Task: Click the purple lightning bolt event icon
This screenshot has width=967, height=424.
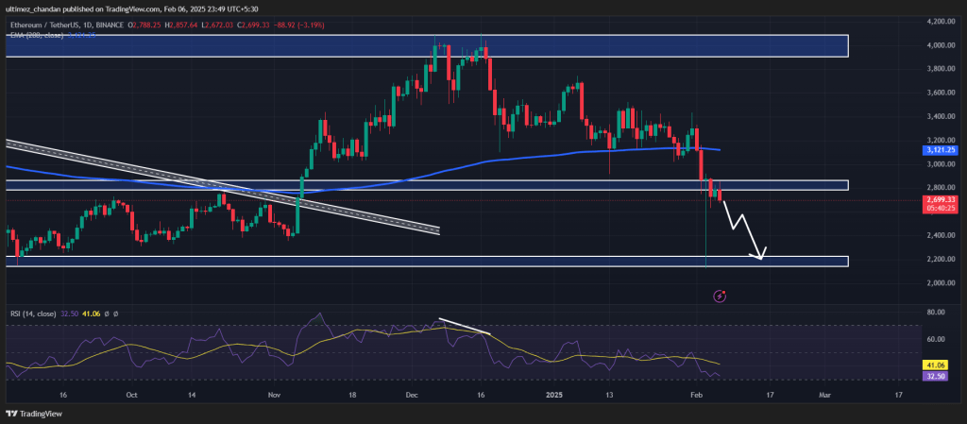Action: pos(720,297)
